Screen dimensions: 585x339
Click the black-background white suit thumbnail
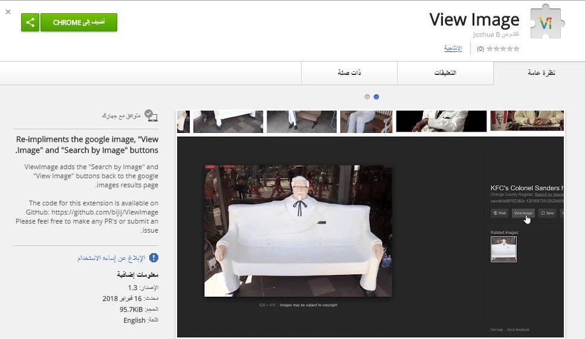[x=441, y=121]
